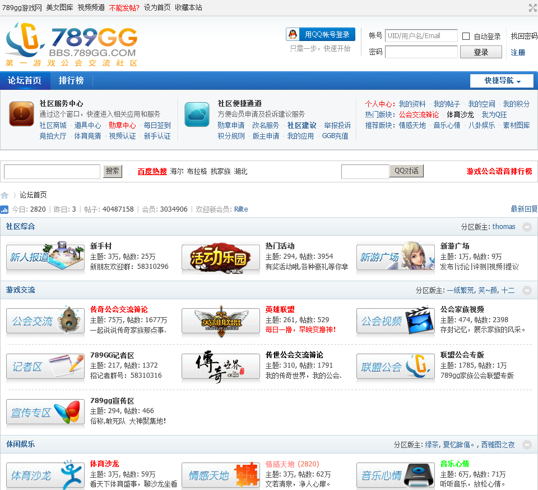Screen dimensions: 538x490
Task: Open the 社区服务中心 orange icon
Action: [x=22, y=114]
